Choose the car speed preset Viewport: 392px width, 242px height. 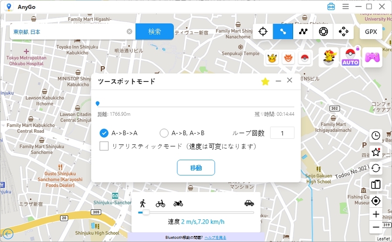(x=249, y=203)
